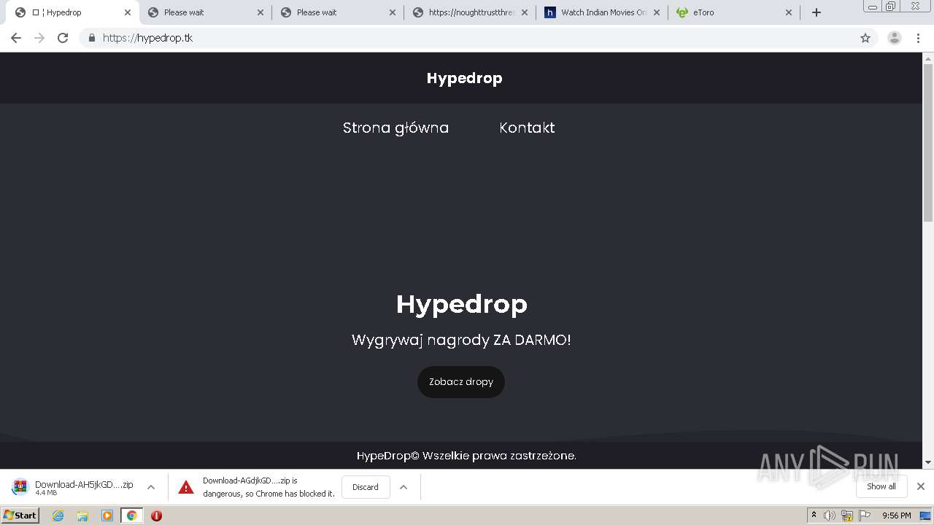The width and height of the screenshot is (934, 525).
Task: Open the Windows Start menu
Action: point(20,515)
